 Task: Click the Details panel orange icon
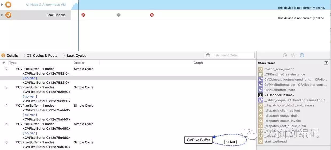[3, 56]
